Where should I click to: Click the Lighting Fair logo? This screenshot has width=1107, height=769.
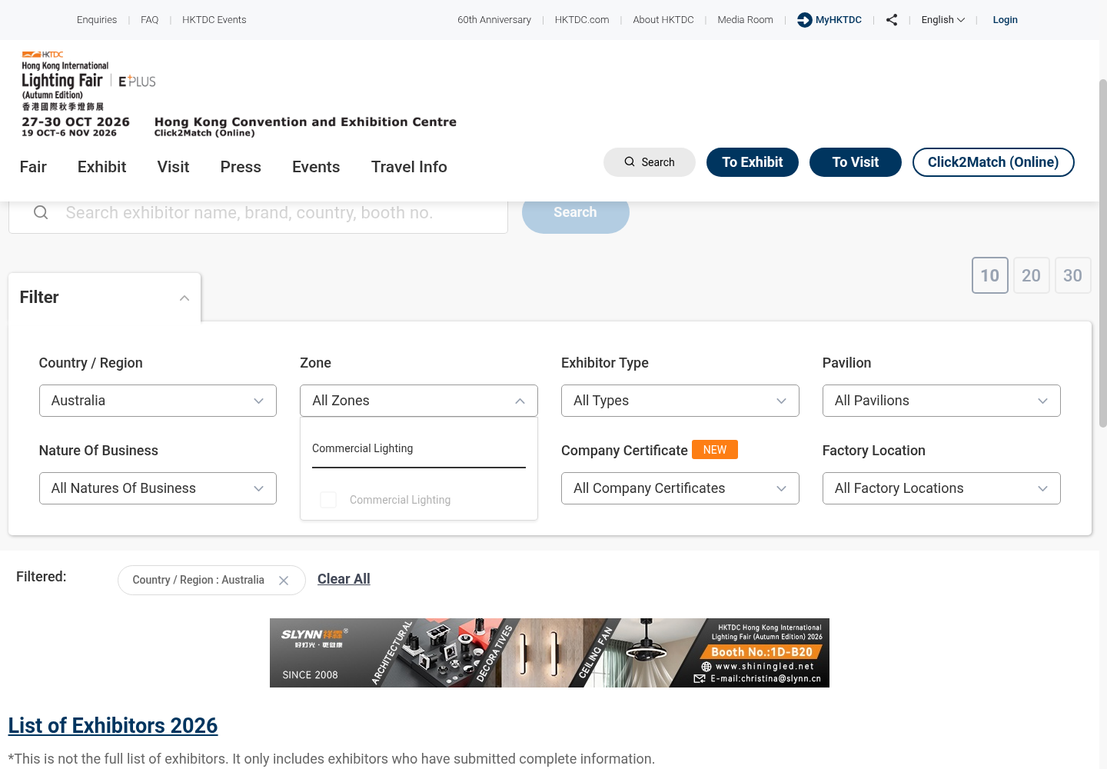click(x=65, y=81)
